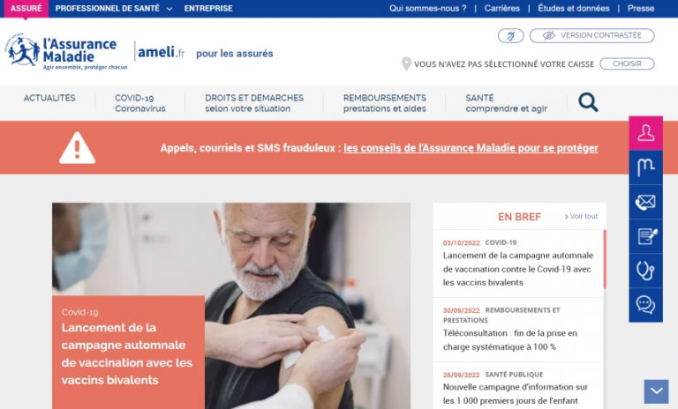The width and height of the screenshot is (678, 409).
Task: Click the stethoscope sidebar icon
Action: pos(645,271)
